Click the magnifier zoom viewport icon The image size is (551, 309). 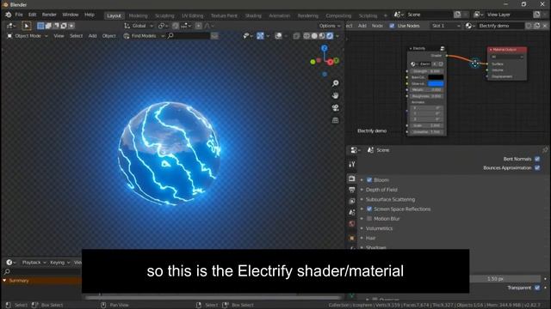tap(335, 83)
